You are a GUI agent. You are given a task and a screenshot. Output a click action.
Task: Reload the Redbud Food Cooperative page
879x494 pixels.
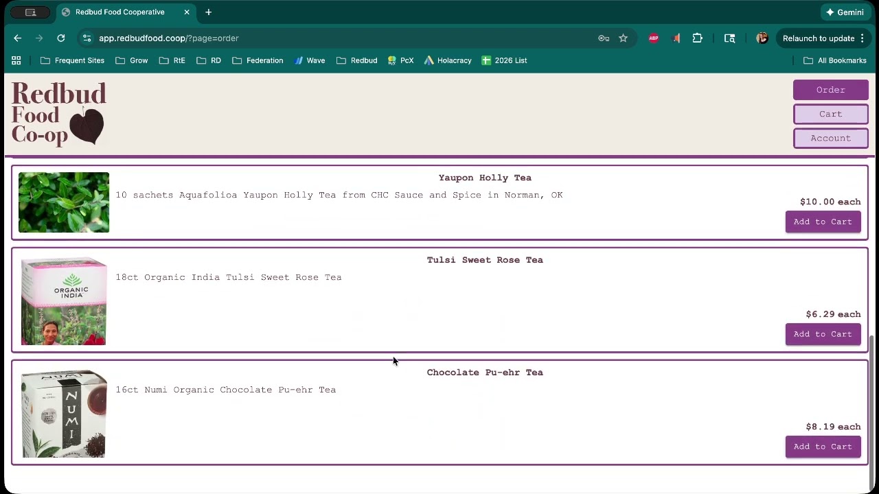(61, 38)
